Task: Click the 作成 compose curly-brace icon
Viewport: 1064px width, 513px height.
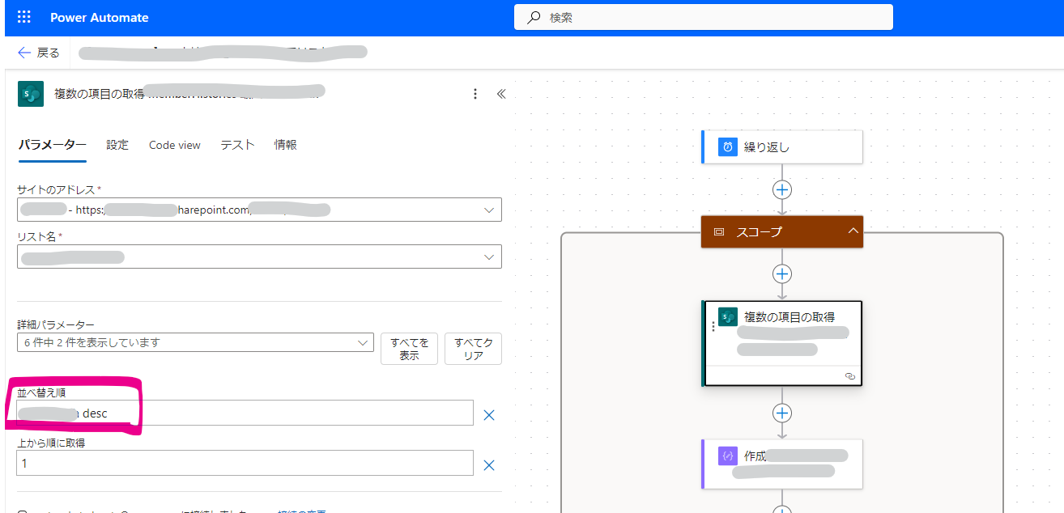Action: pyautogui.click(x=727, y=456)
